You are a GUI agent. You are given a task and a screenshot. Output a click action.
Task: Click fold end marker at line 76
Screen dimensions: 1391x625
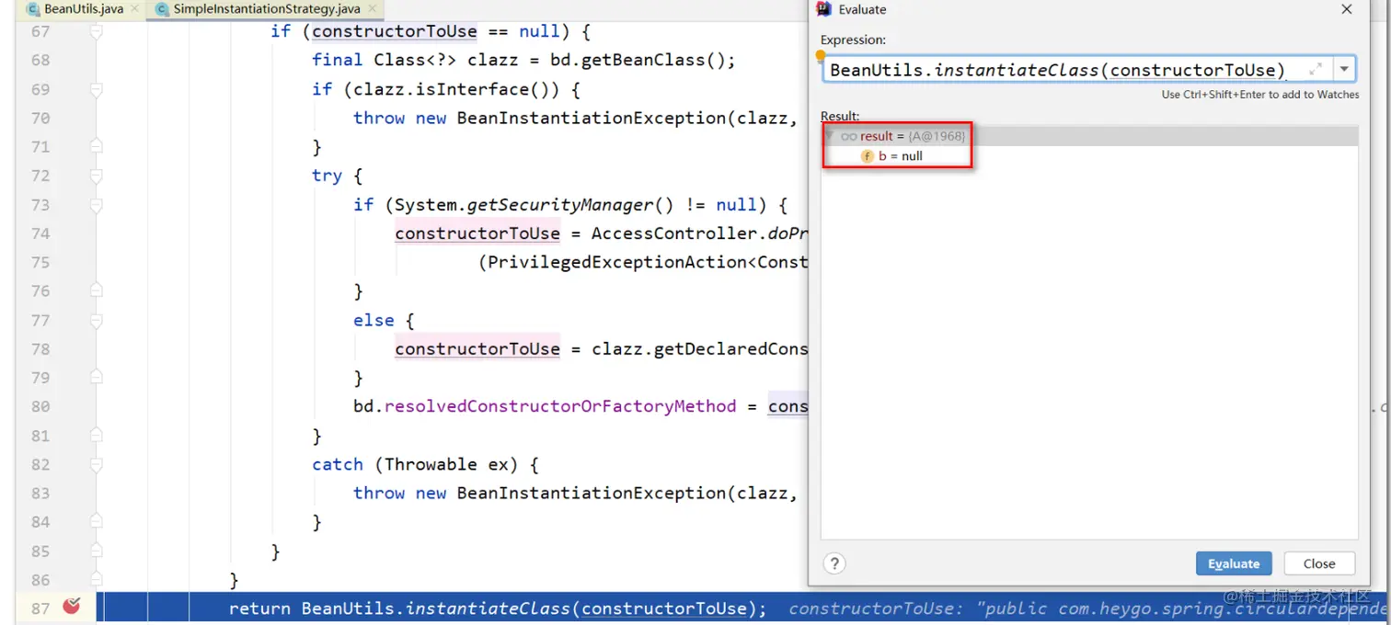[x=96, y=290]
